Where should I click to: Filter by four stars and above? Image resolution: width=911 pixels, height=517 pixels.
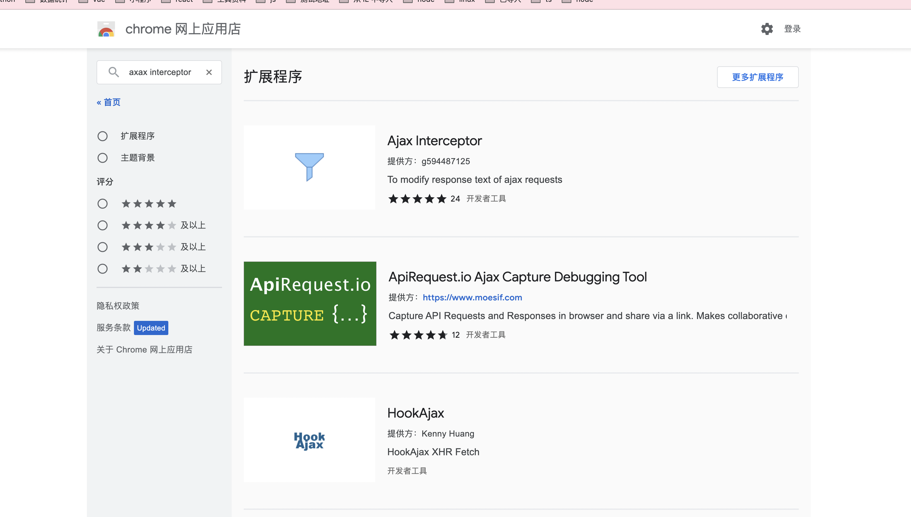pyautogui.click(x=102, y=225)
